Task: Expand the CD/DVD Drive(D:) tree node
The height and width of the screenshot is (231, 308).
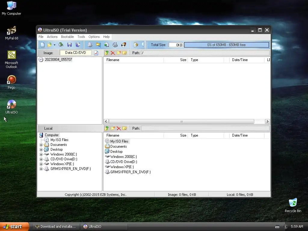Action: (41, 159)
